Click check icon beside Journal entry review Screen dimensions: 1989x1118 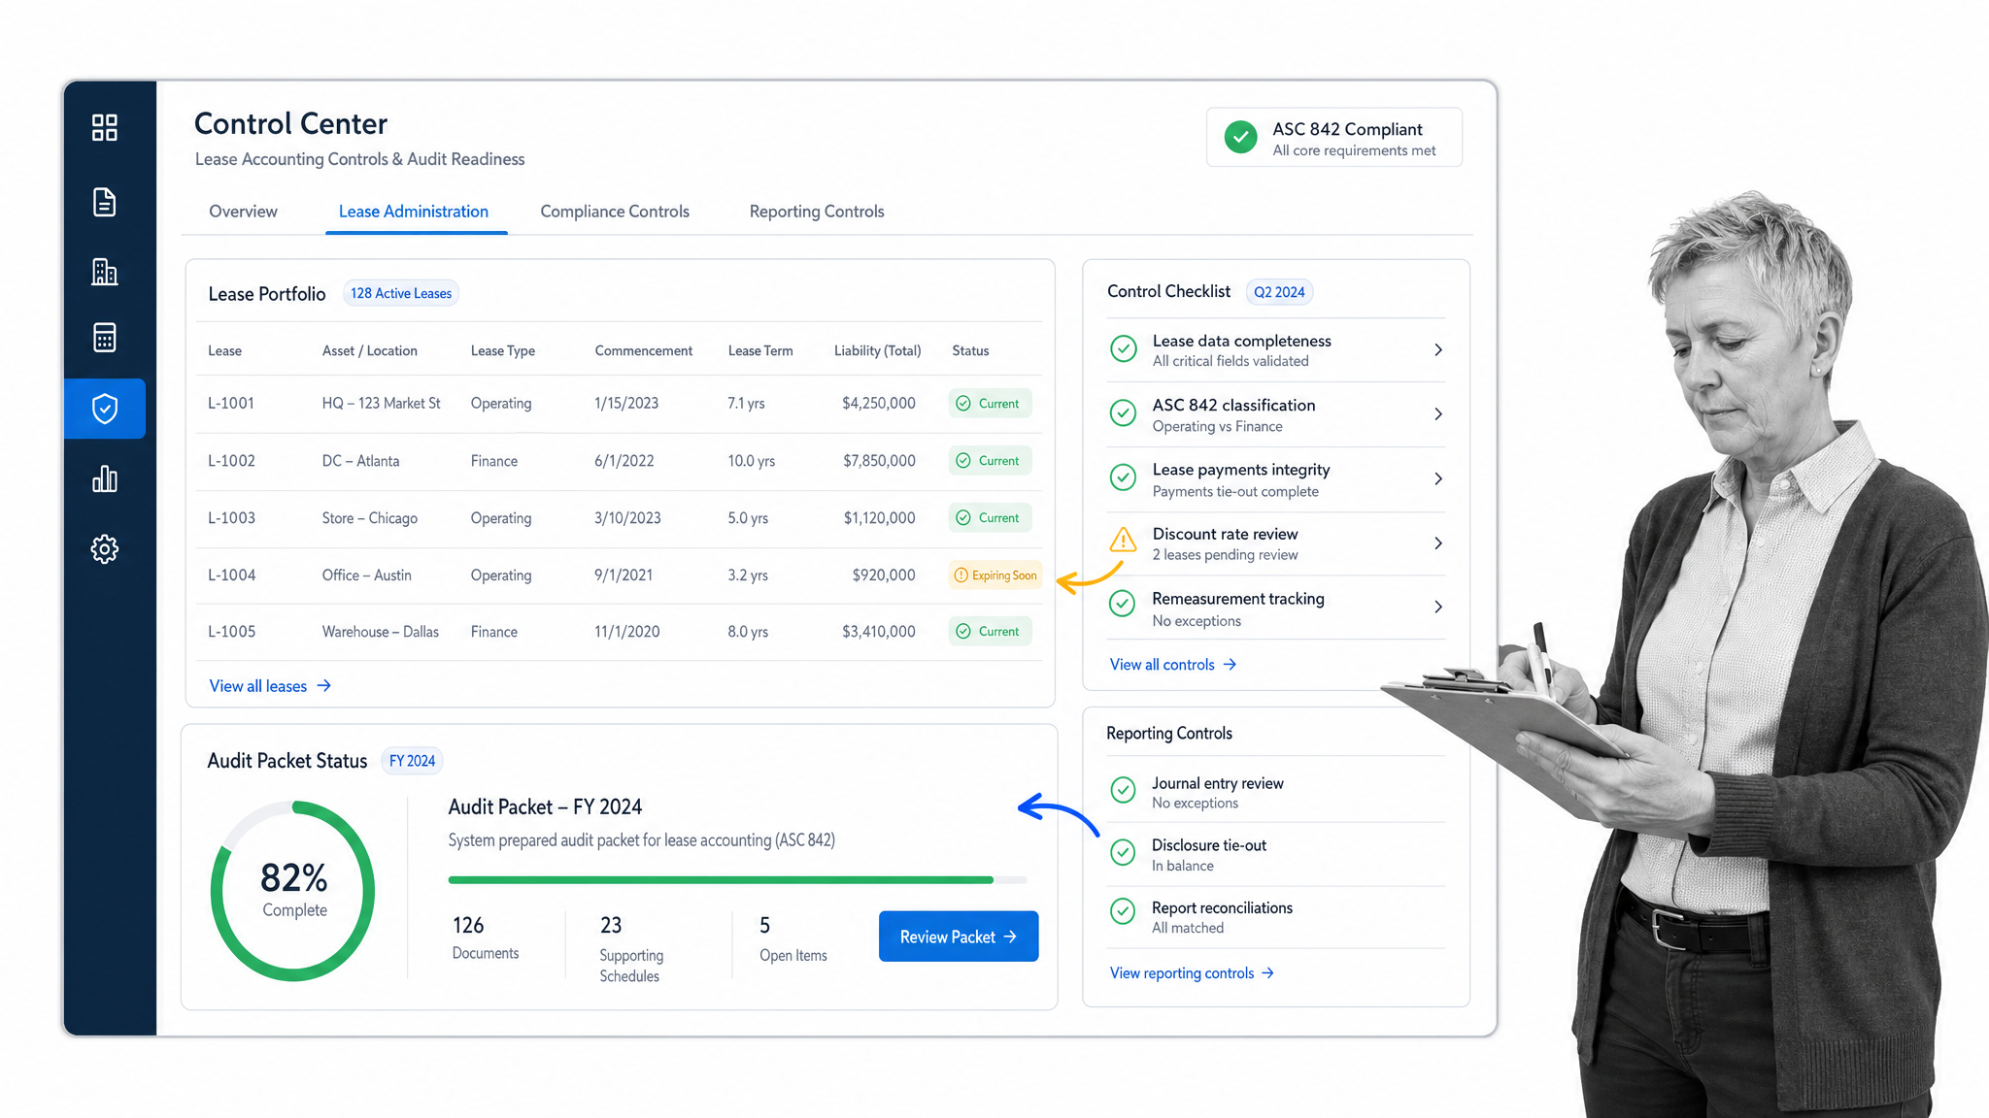tap(1124, 791)
